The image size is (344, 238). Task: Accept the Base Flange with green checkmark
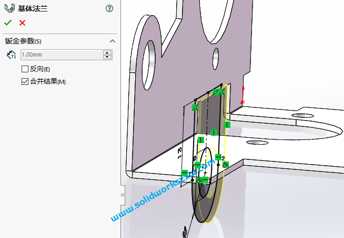pos(8,23)
